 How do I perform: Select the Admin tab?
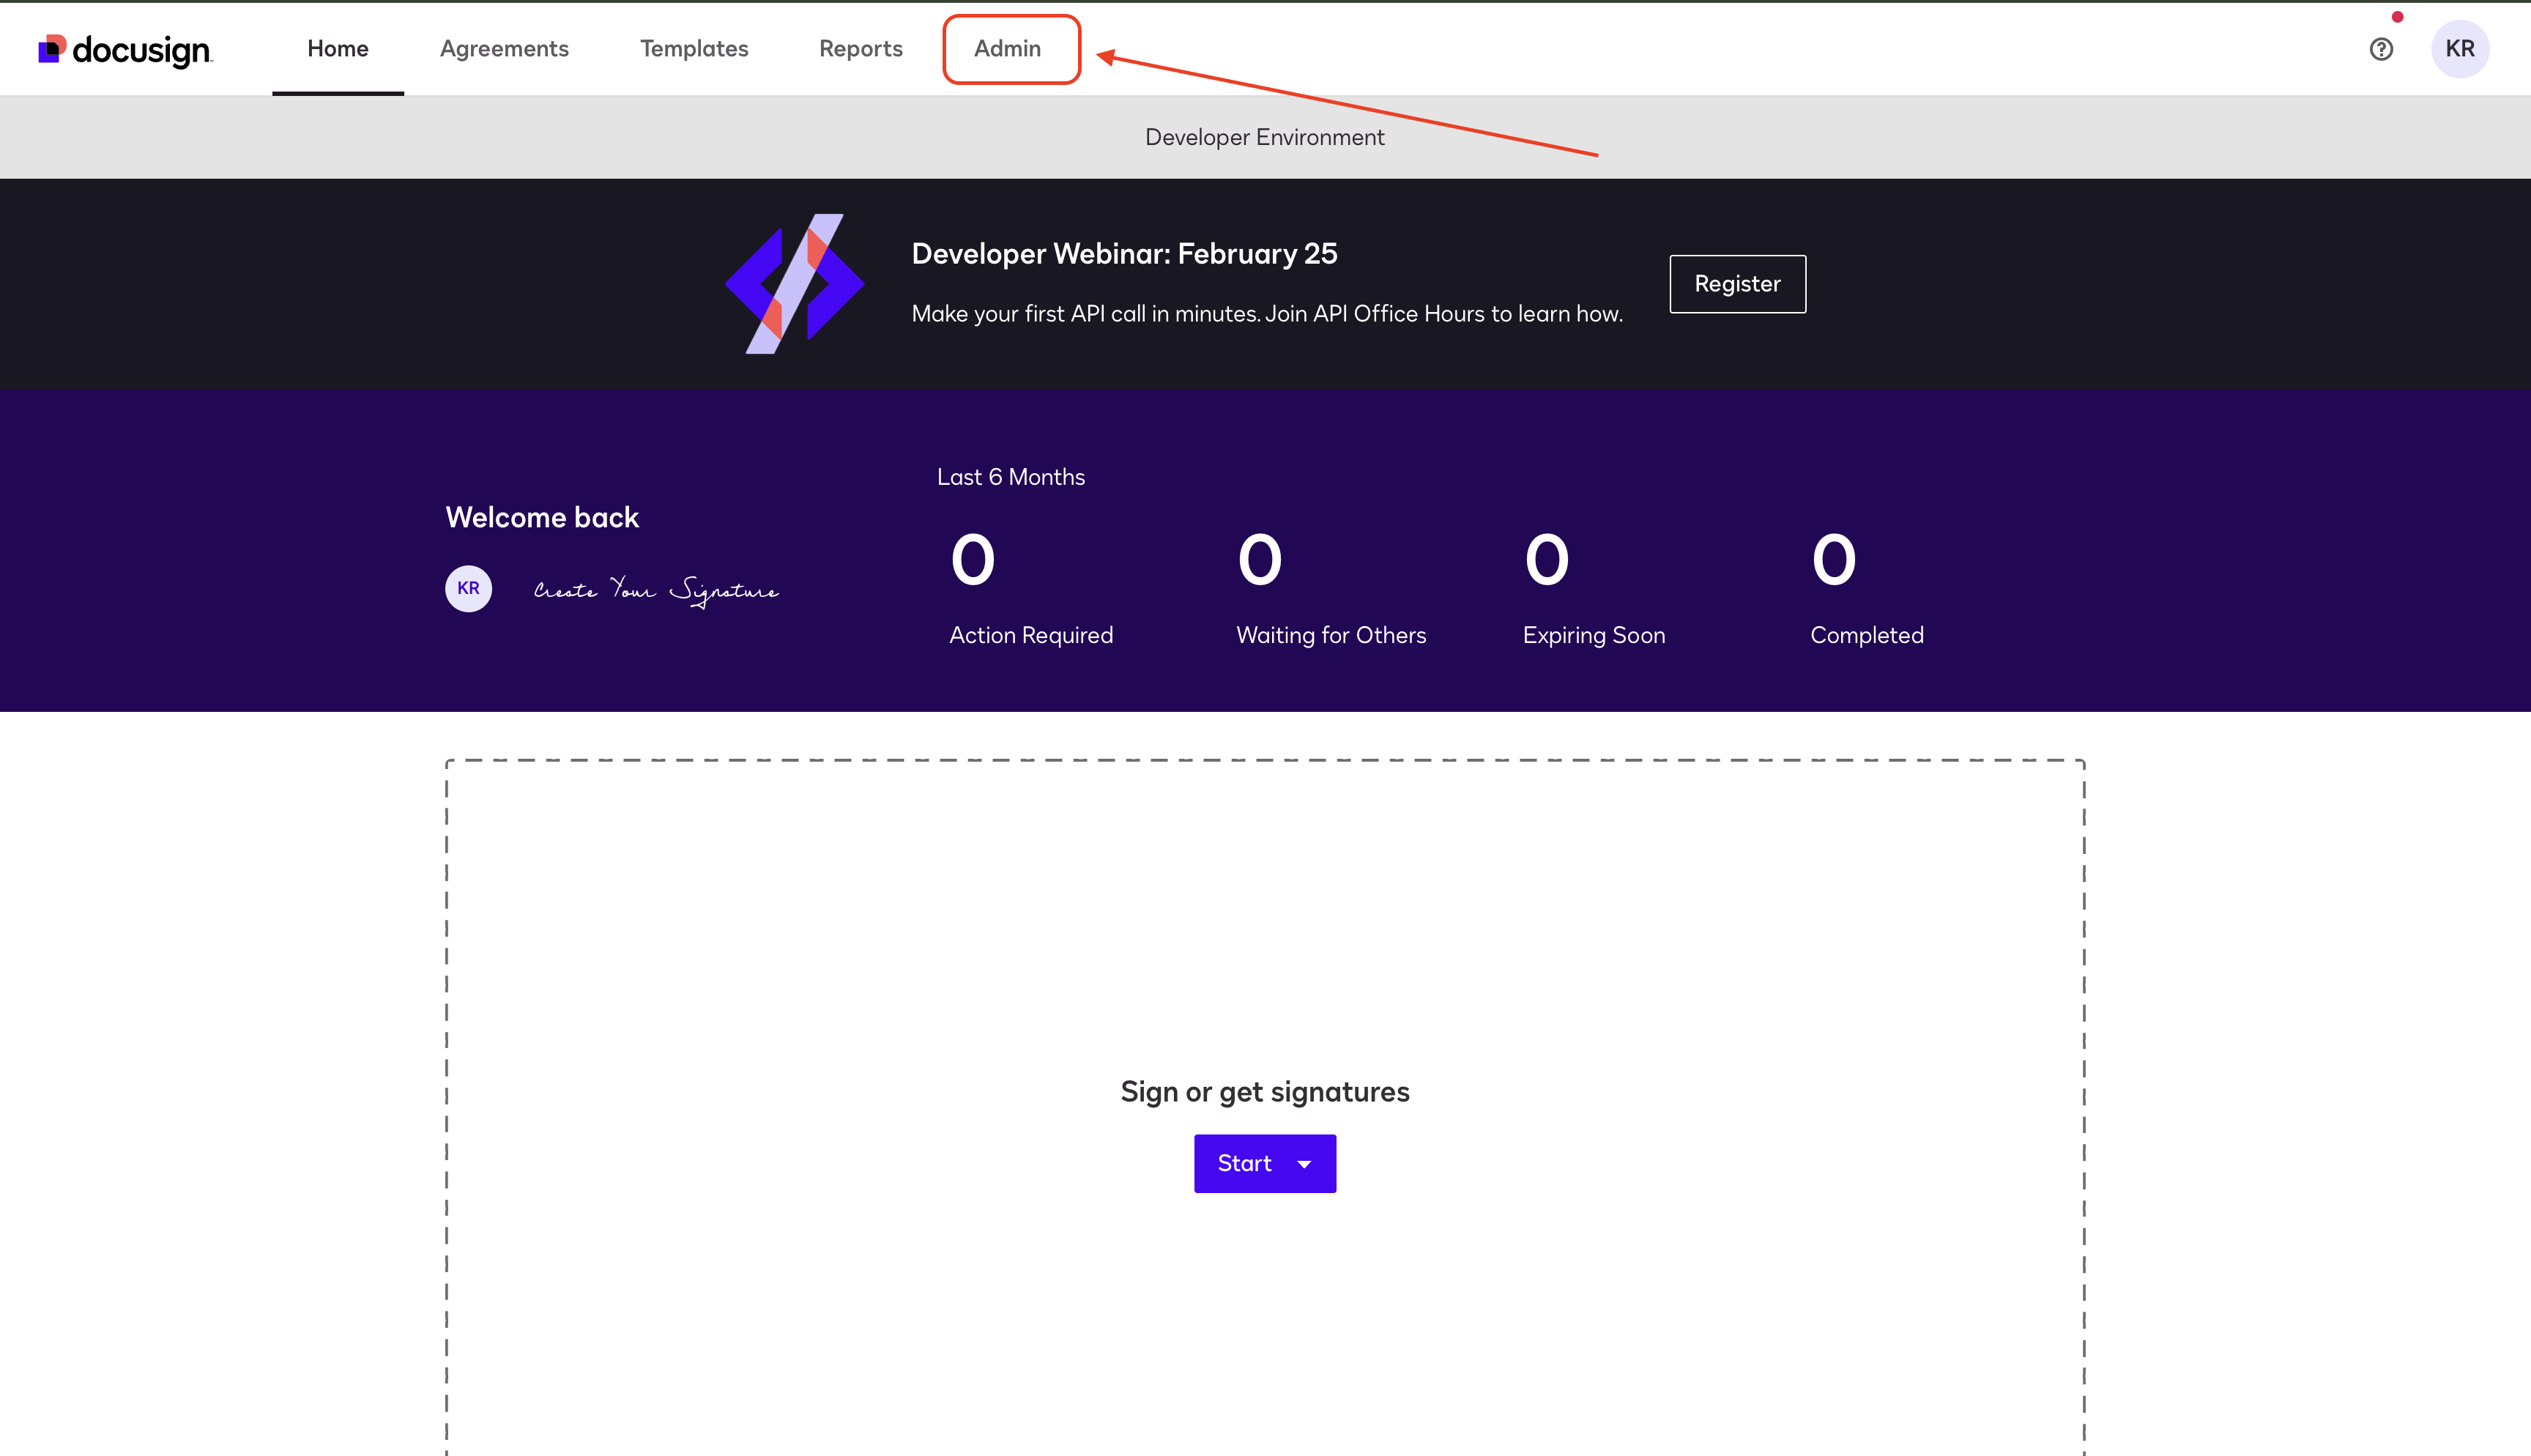1008,49
